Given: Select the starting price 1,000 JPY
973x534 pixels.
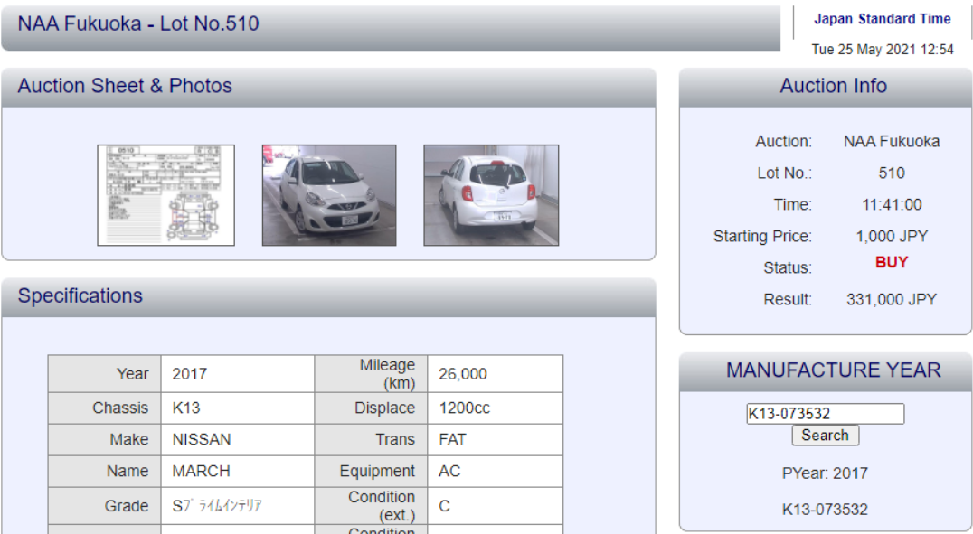Looking at the screenshot, I should [891, 237].
